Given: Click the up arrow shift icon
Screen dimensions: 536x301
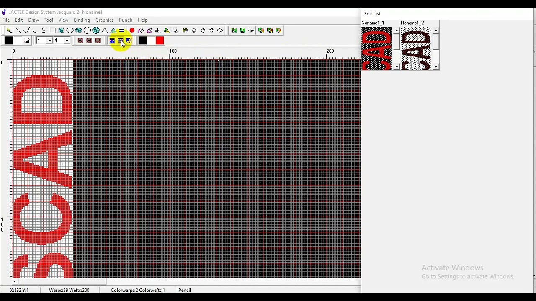Looking at the screenshot, I should point(194,30).
